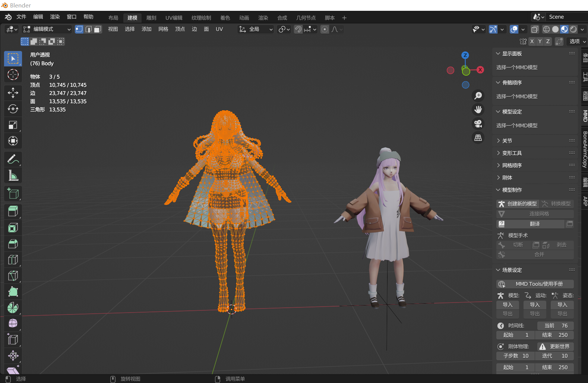Choose the Move tool
588x383 pixels.
[x=13, y=92]
